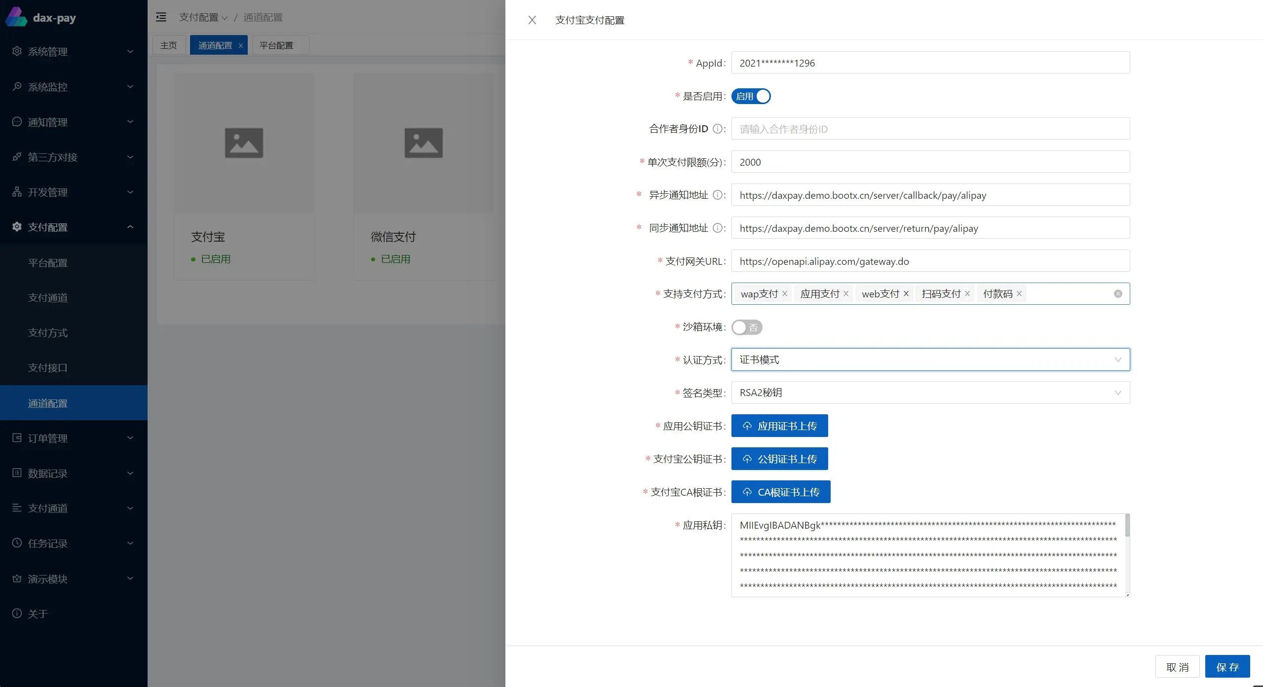Open the 支付配置 breadcrumb dropdown
This screenshot has height=687, width=1263.
(x=203, y=17)
